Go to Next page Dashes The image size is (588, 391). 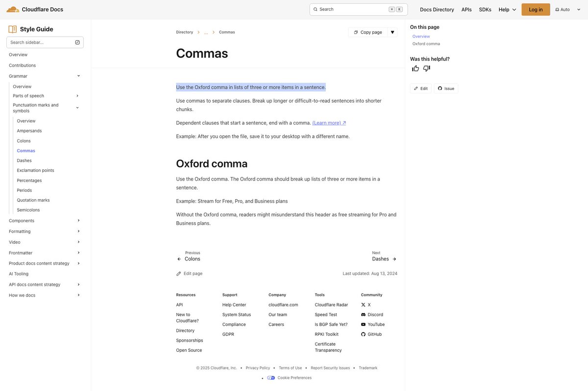[384, 256]
